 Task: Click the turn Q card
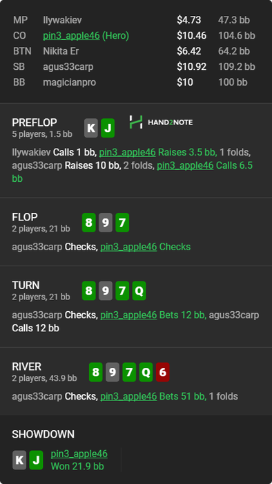[x=139, y=291]
